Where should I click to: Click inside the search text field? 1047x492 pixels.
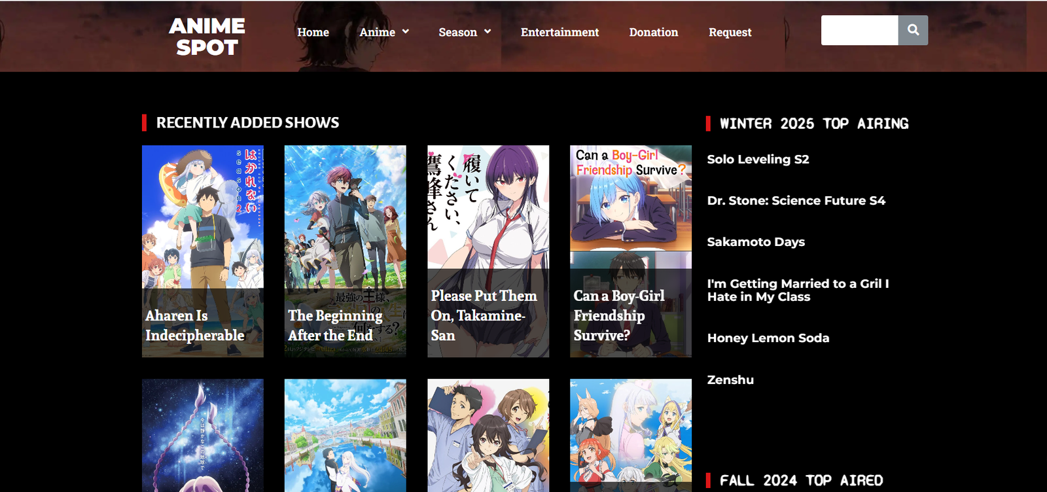tap(859, 30)
